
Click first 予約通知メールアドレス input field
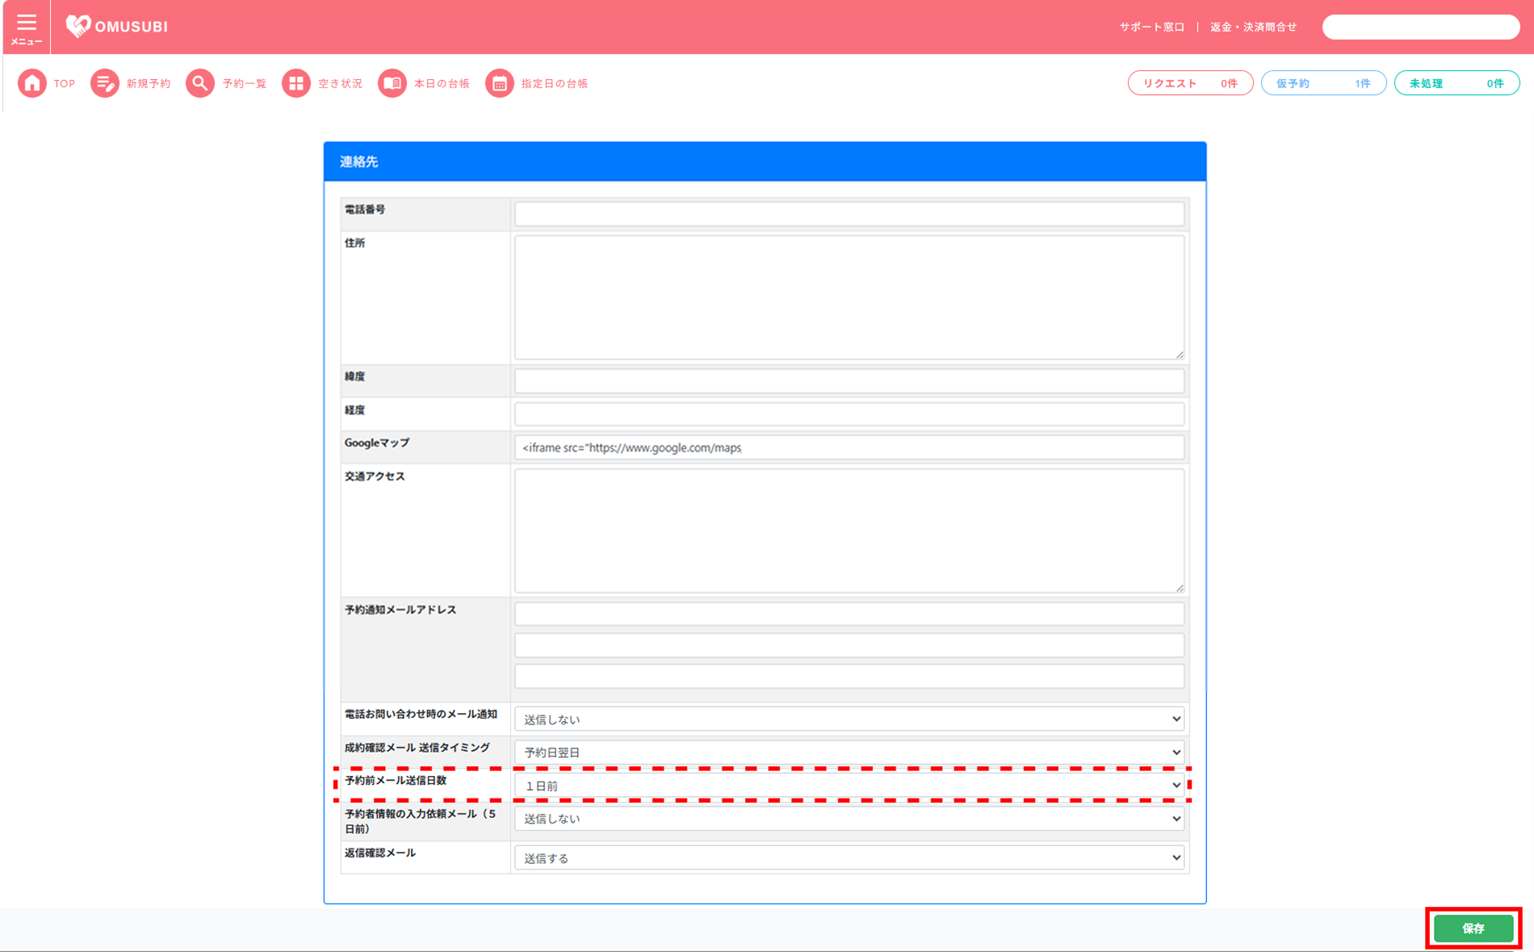(849, 614)
